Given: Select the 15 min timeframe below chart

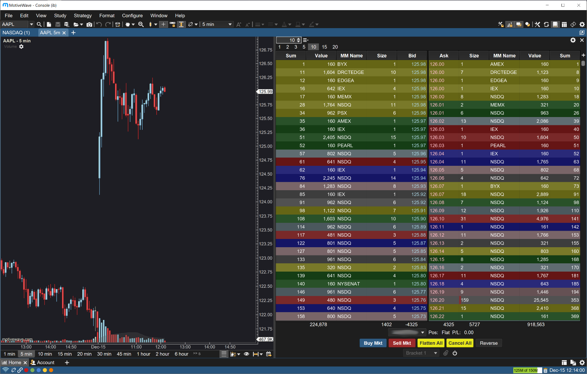Looking at the screenshot, I should click(x=65, y=354).
